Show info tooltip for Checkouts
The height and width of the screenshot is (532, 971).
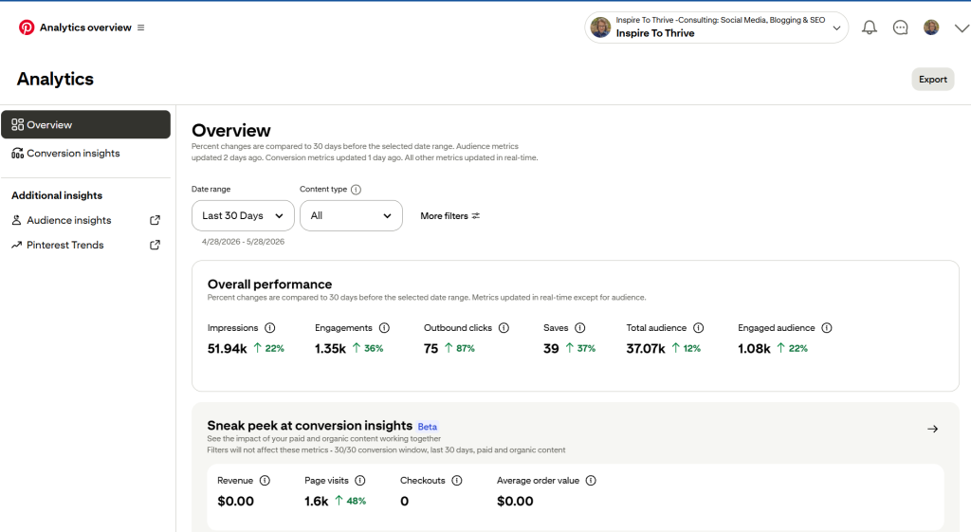point(457,481)
